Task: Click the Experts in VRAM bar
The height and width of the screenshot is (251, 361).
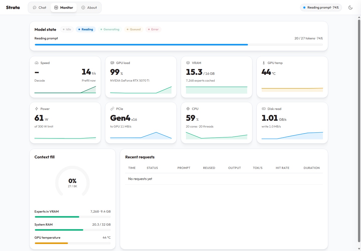Action: 73,217
